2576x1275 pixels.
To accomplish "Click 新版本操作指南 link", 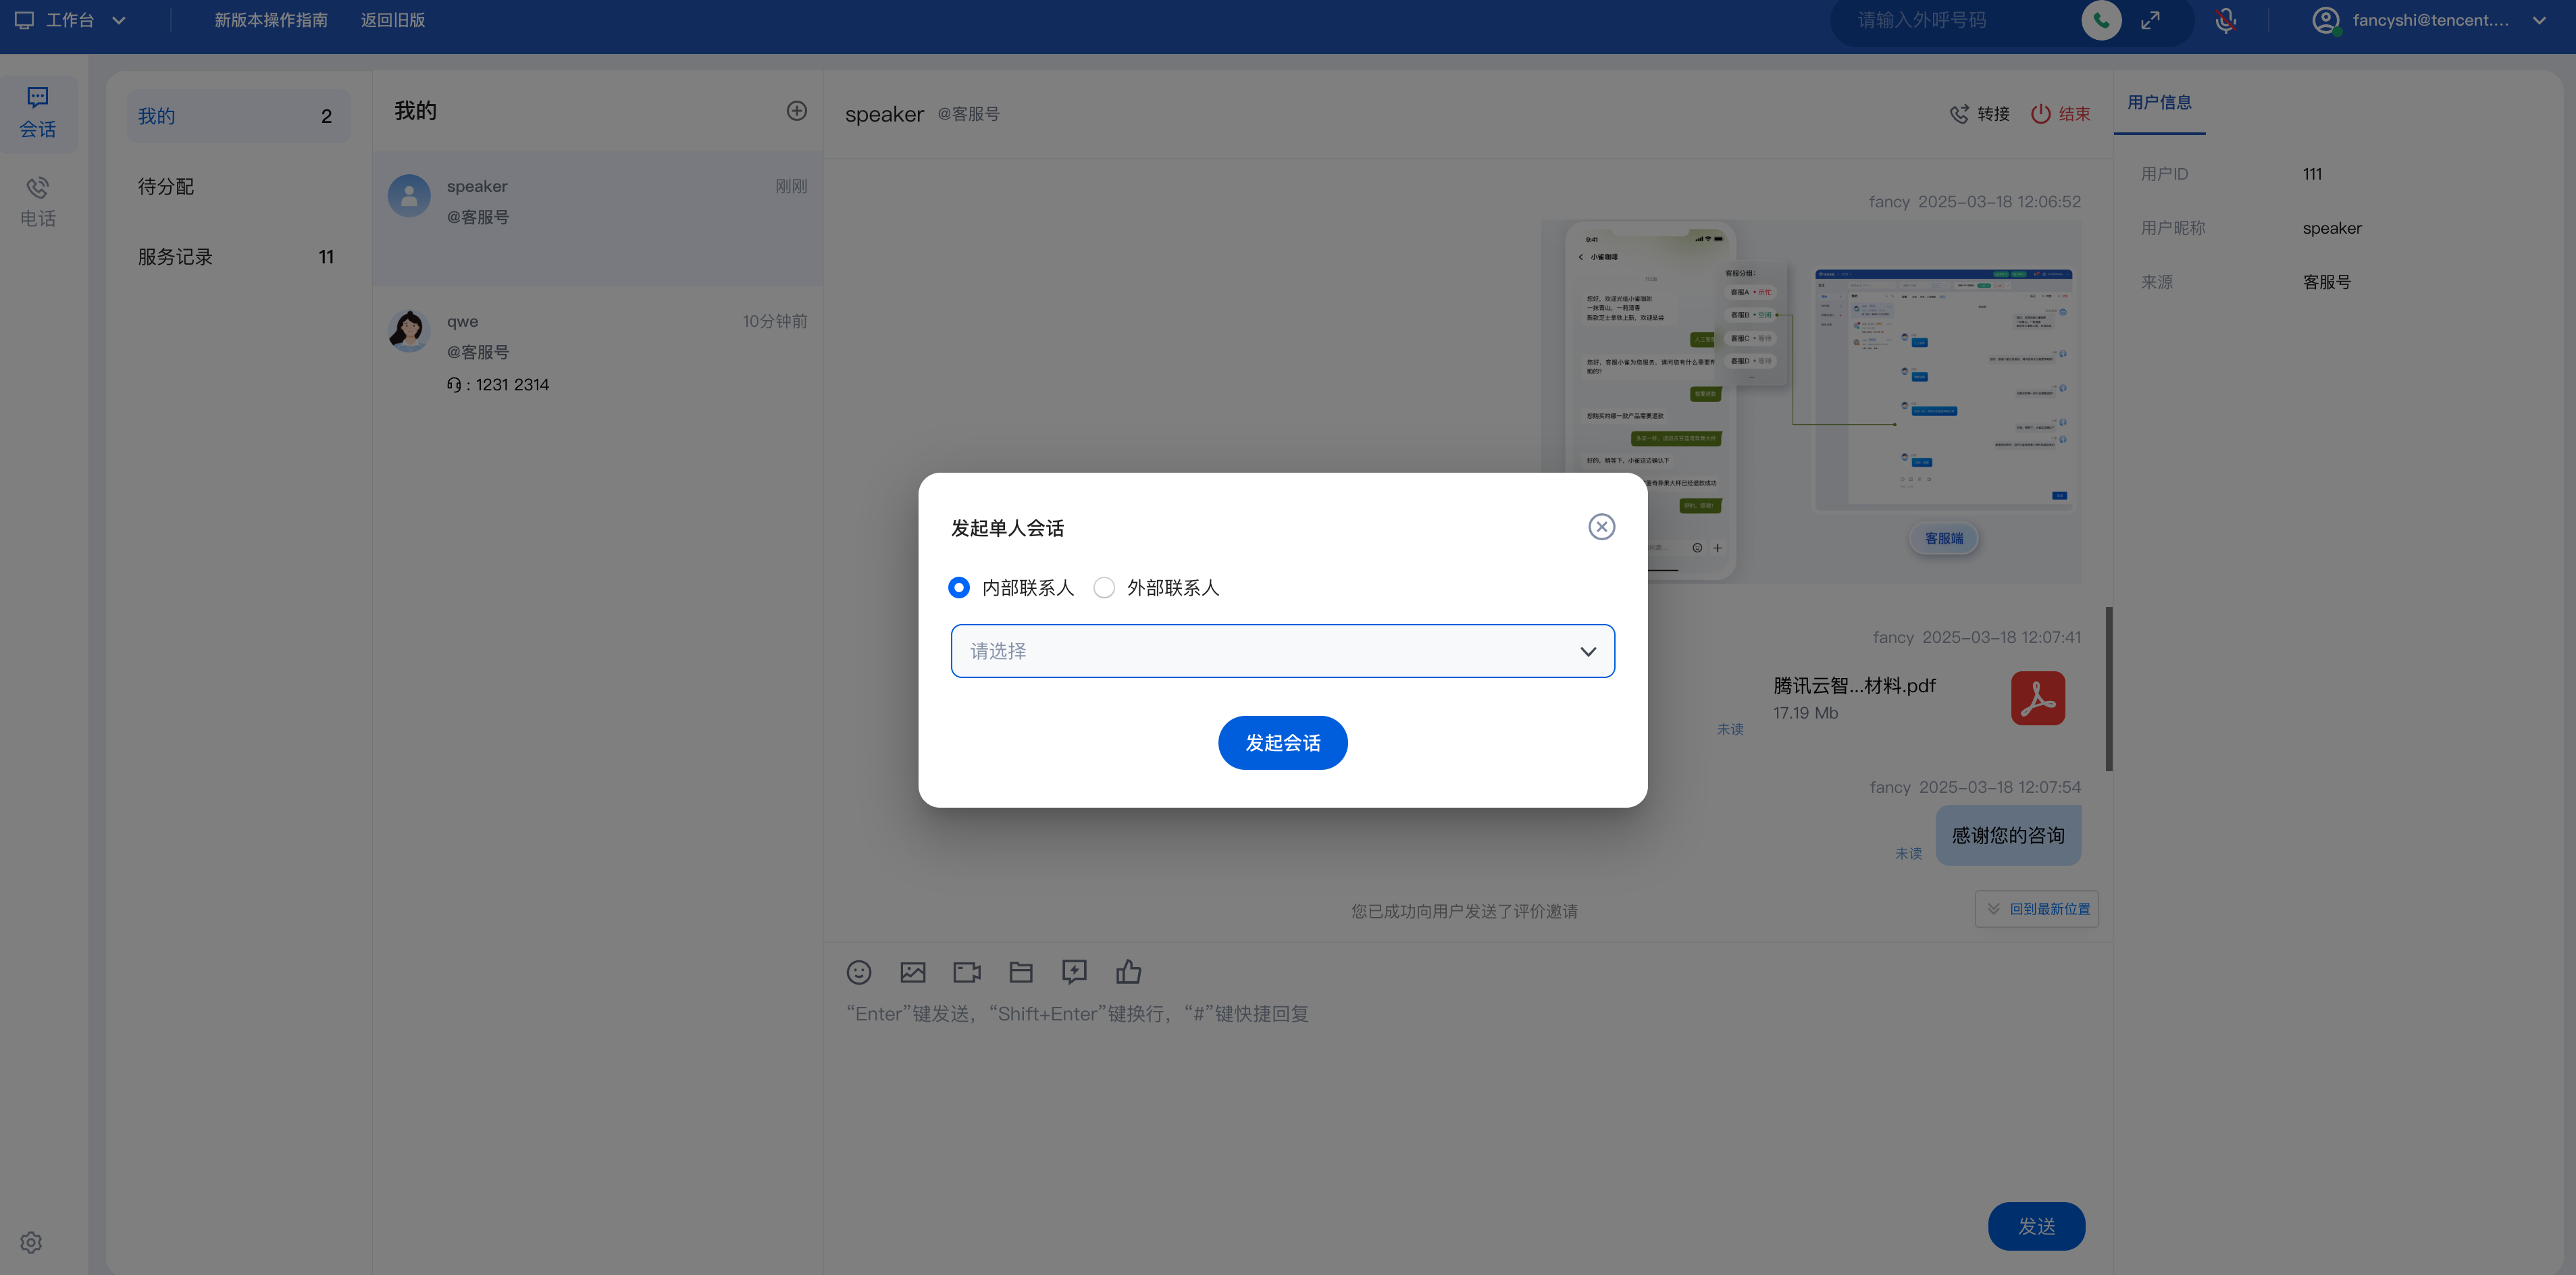I will click(x=271, y=20).
